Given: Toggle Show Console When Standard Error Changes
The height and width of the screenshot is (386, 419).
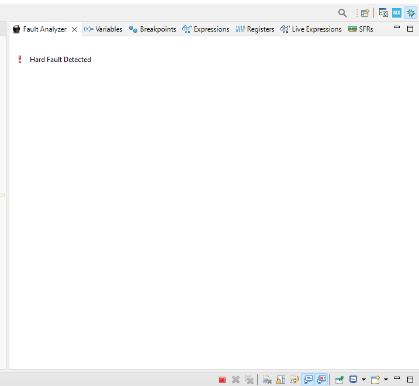Looking at the screenshot, I should tap(321, 380).
